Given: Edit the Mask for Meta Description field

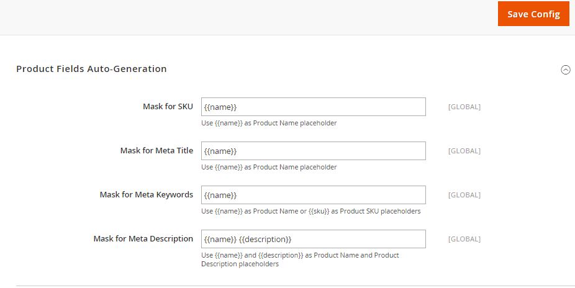Looking at the screenshot, I should (x=313, y=239).
